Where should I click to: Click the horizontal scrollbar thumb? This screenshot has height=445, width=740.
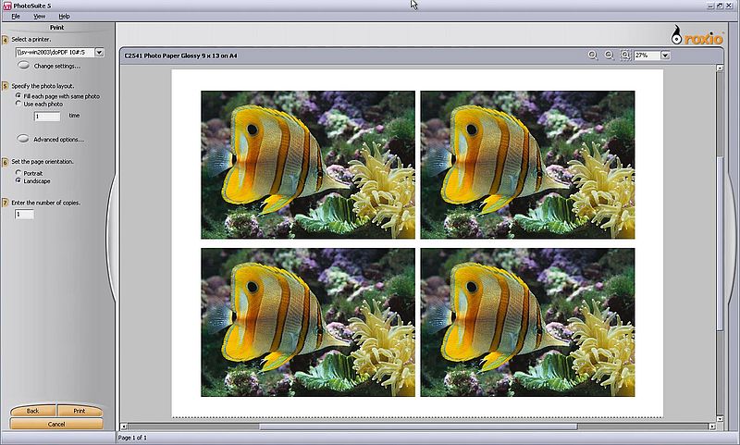418,426
